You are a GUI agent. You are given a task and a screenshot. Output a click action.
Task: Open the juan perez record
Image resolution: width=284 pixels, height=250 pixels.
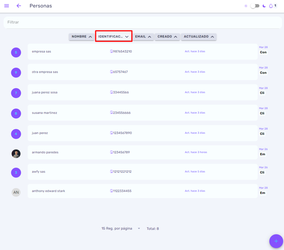143,133
